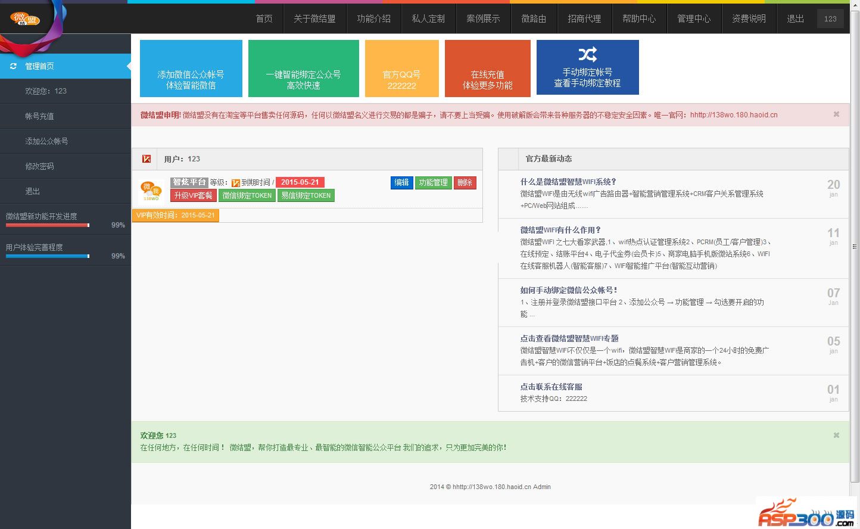Viewport: 860px width, 529px height.
Task: Open 帮助中心 from the top menu
Action: click(x=639, y=19)
